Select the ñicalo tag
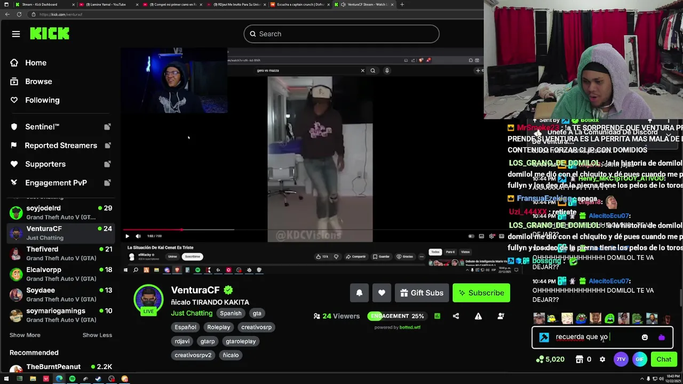 coord(231,355)
